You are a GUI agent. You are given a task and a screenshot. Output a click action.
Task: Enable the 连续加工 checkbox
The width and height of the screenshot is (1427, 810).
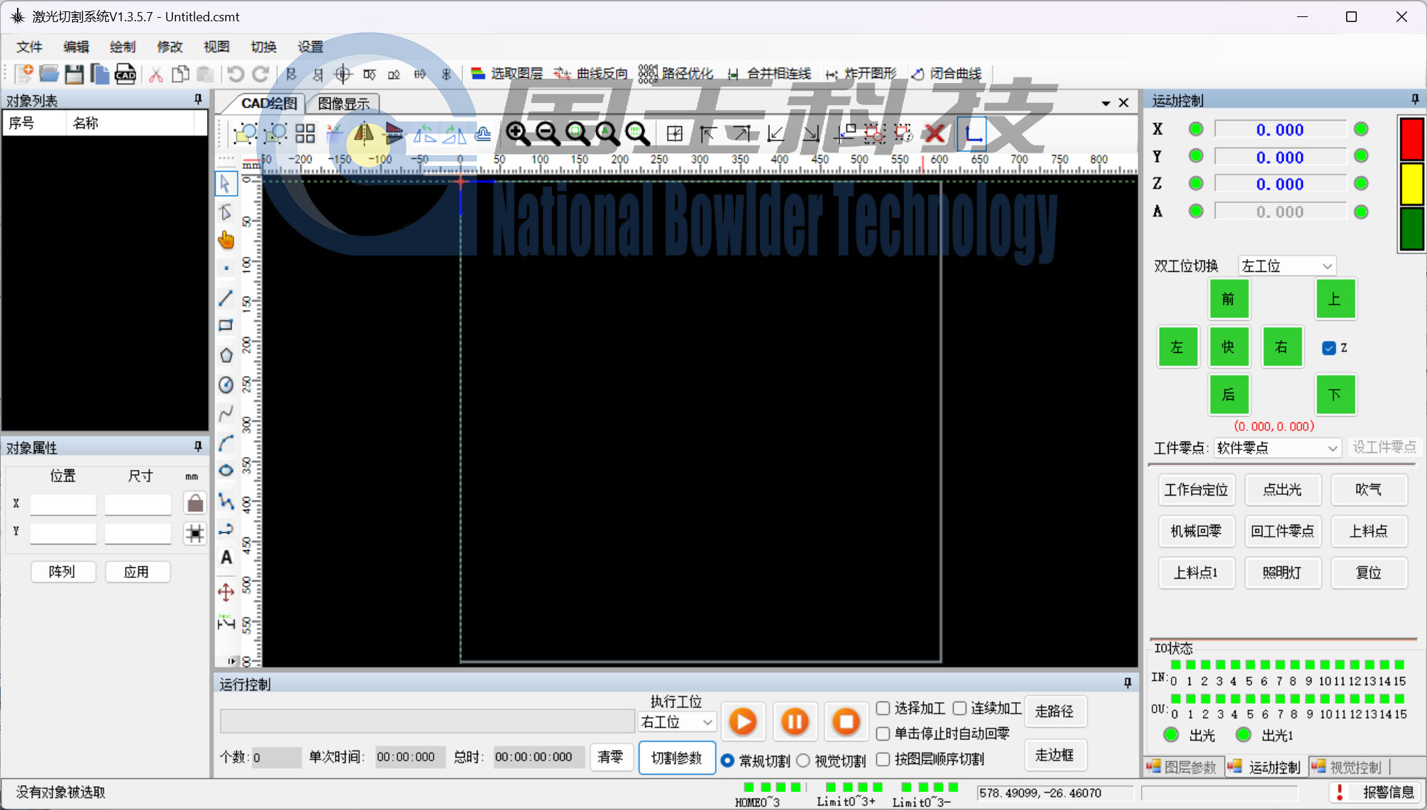coord(959,708)
